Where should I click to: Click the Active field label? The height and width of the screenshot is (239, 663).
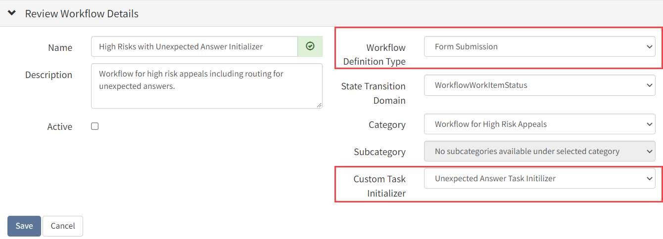60,127
